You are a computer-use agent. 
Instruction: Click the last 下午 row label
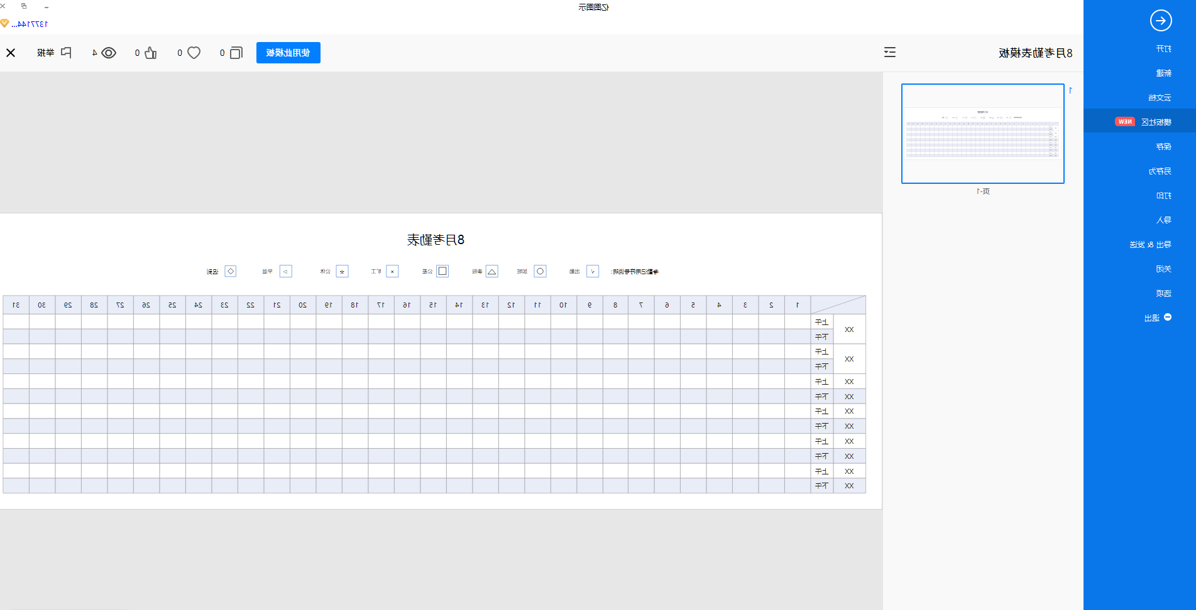tap(822, 486)
